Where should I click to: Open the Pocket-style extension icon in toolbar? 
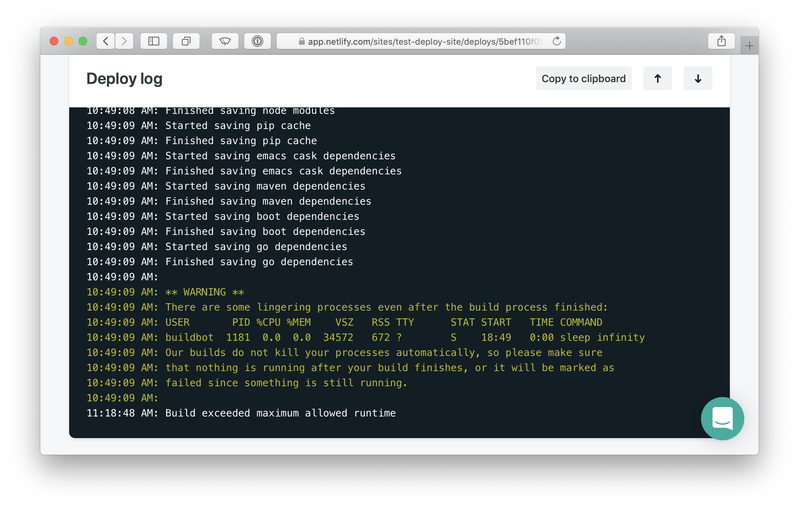[x=225, y=41]
